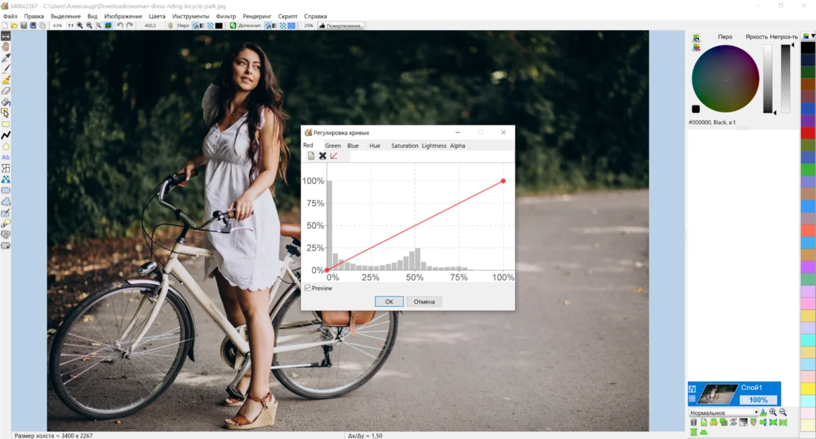Open the Изображение menu
Image resolution: width=816 pixels, height=439 pixels.
(x=123, y=16)
